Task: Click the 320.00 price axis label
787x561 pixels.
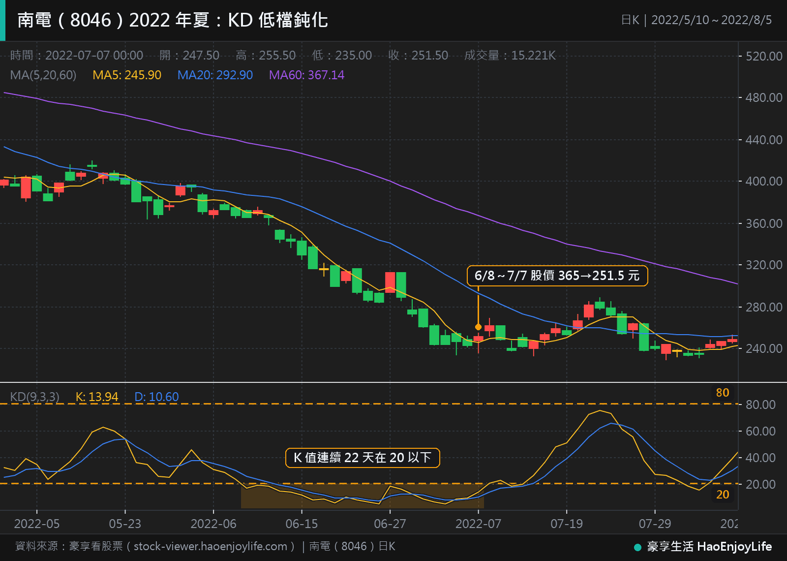Action: coord(764,265)
